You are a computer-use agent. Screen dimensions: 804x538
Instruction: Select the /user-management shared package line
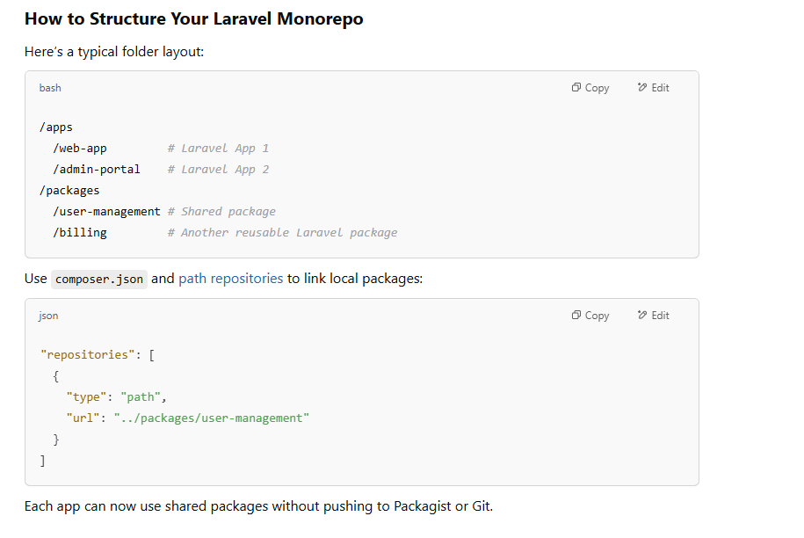click(106, 211)
